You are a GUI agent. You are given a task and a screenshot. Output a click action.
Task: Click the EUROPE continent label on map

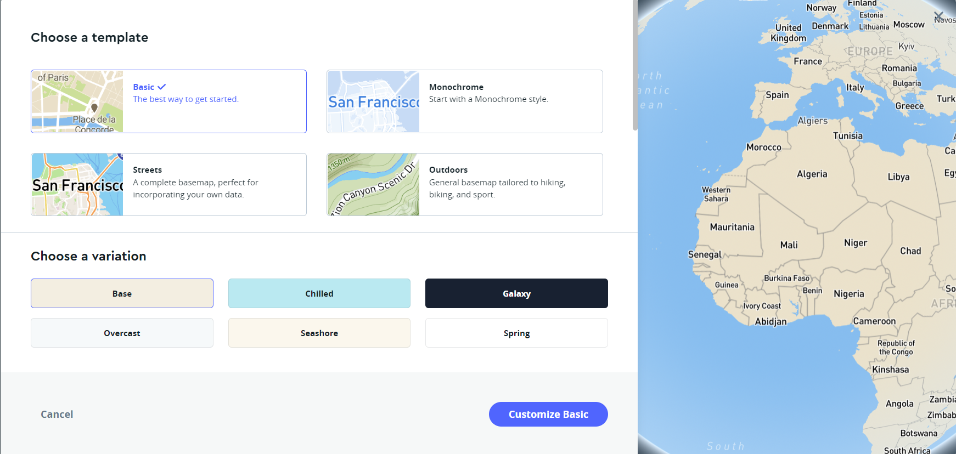pyautogui.click(x=870, y=51)
